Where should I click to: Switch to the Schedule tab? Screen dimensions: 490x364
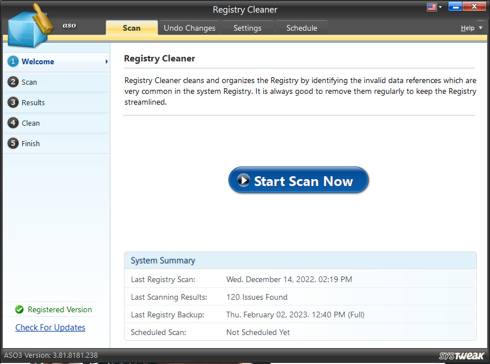(301, 27)
